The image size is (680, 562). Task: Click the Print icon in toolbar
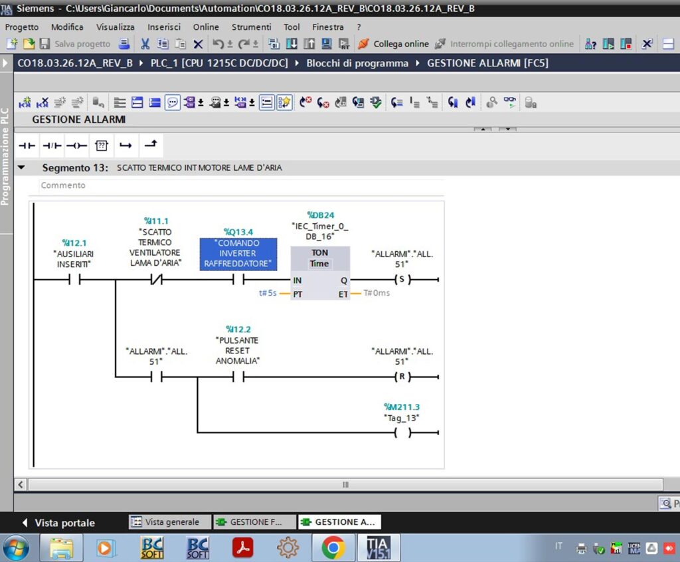tap(124, 44)
